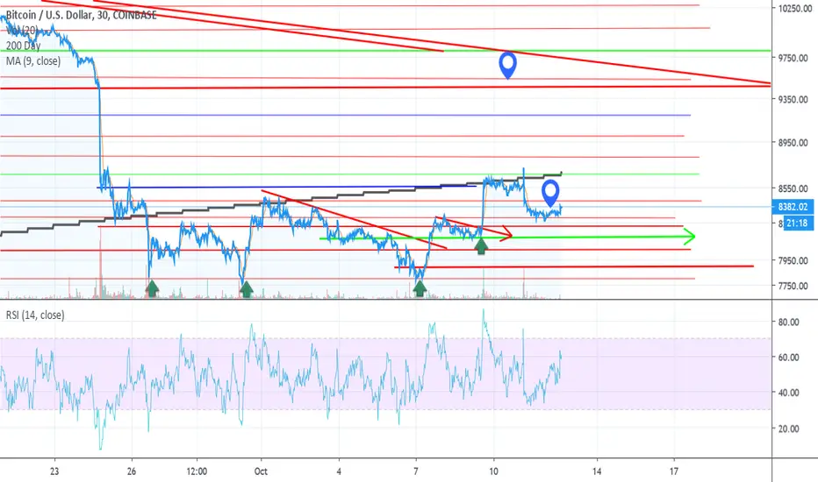The height and width of the screenshot is (482, 818).
Task: Click the current price label 8382.02
Action: [x=793, y=207]
